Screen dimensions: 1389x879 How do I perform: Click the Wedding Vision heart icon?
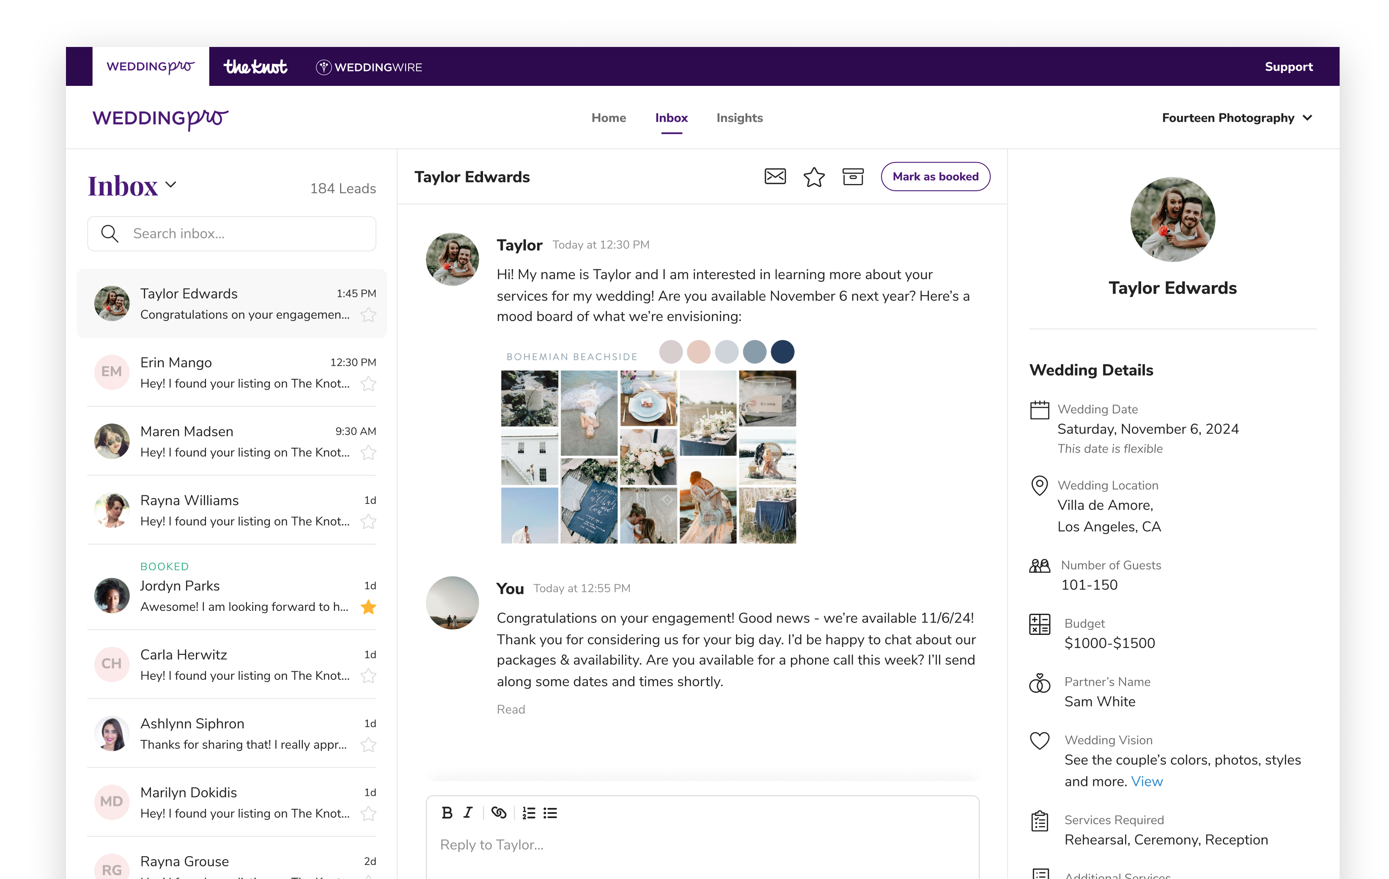pos(1040,741)
